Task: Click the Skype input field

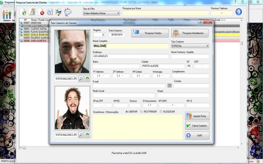Action: coord(183,95)
